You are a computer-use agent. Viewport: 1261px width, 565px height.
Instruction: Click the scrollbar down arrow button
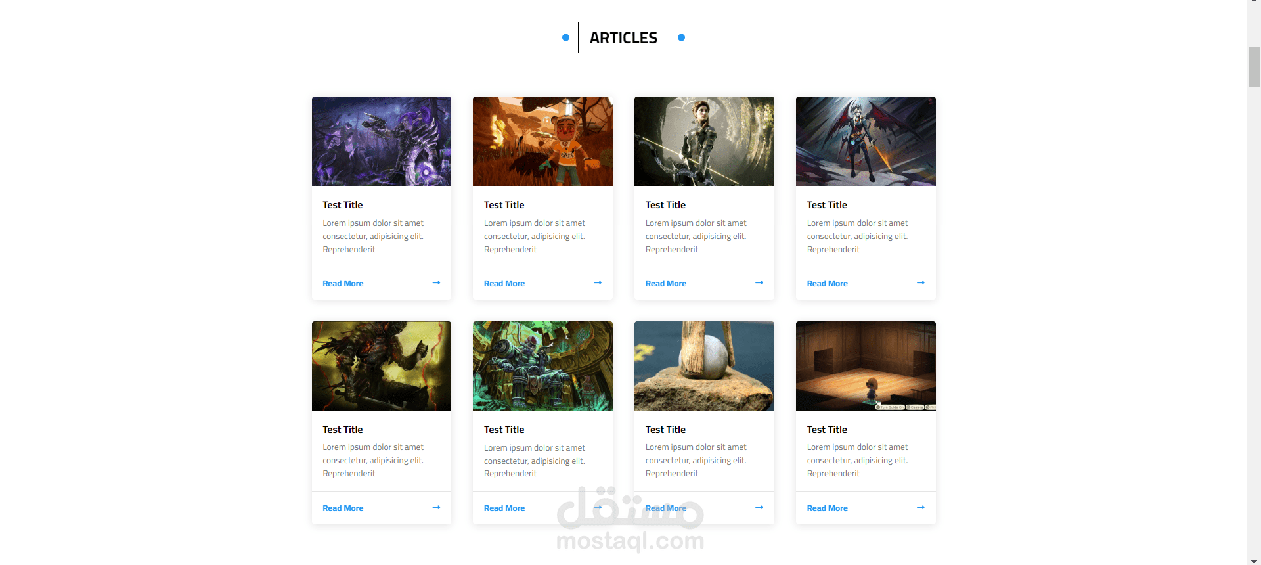coord(1254,561)
